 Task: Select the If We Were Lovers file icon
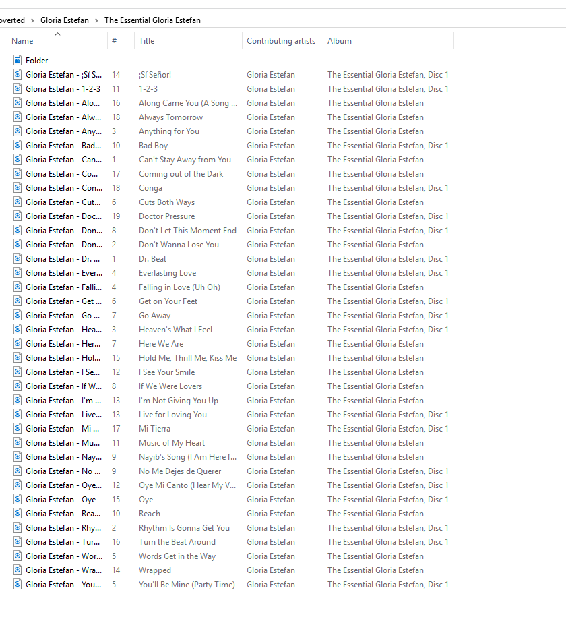tap(18, 386)
